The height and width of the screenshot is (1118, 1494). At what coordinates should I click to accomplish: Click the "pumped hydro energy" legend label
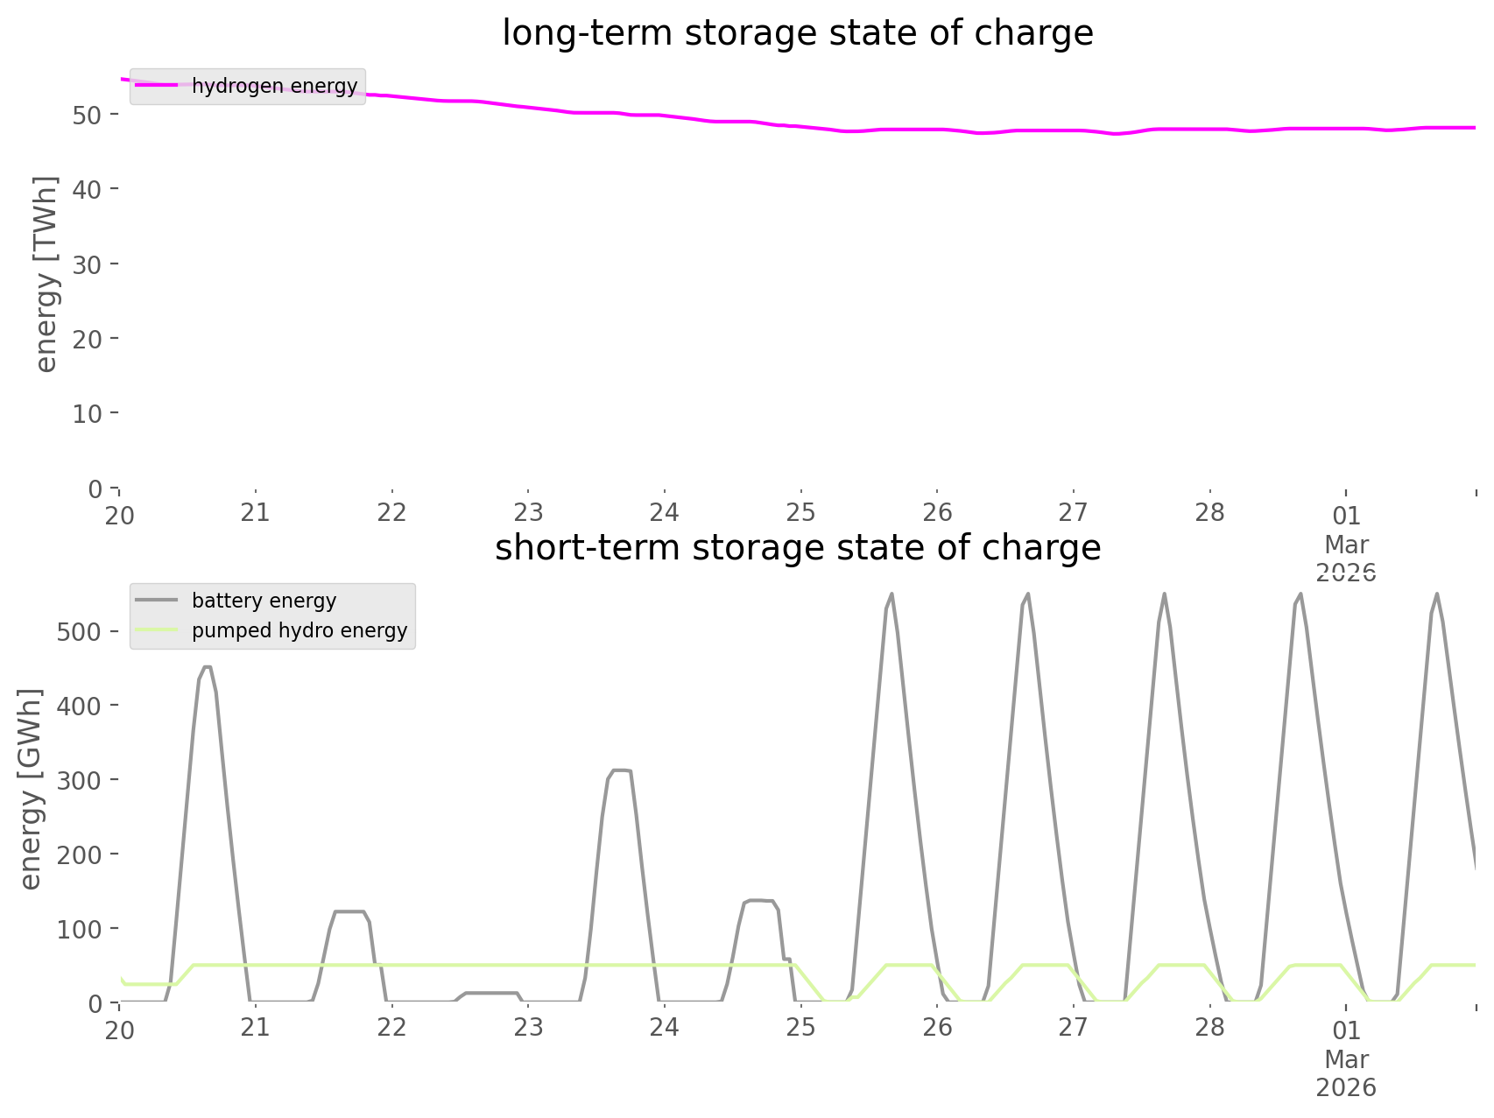300,630
